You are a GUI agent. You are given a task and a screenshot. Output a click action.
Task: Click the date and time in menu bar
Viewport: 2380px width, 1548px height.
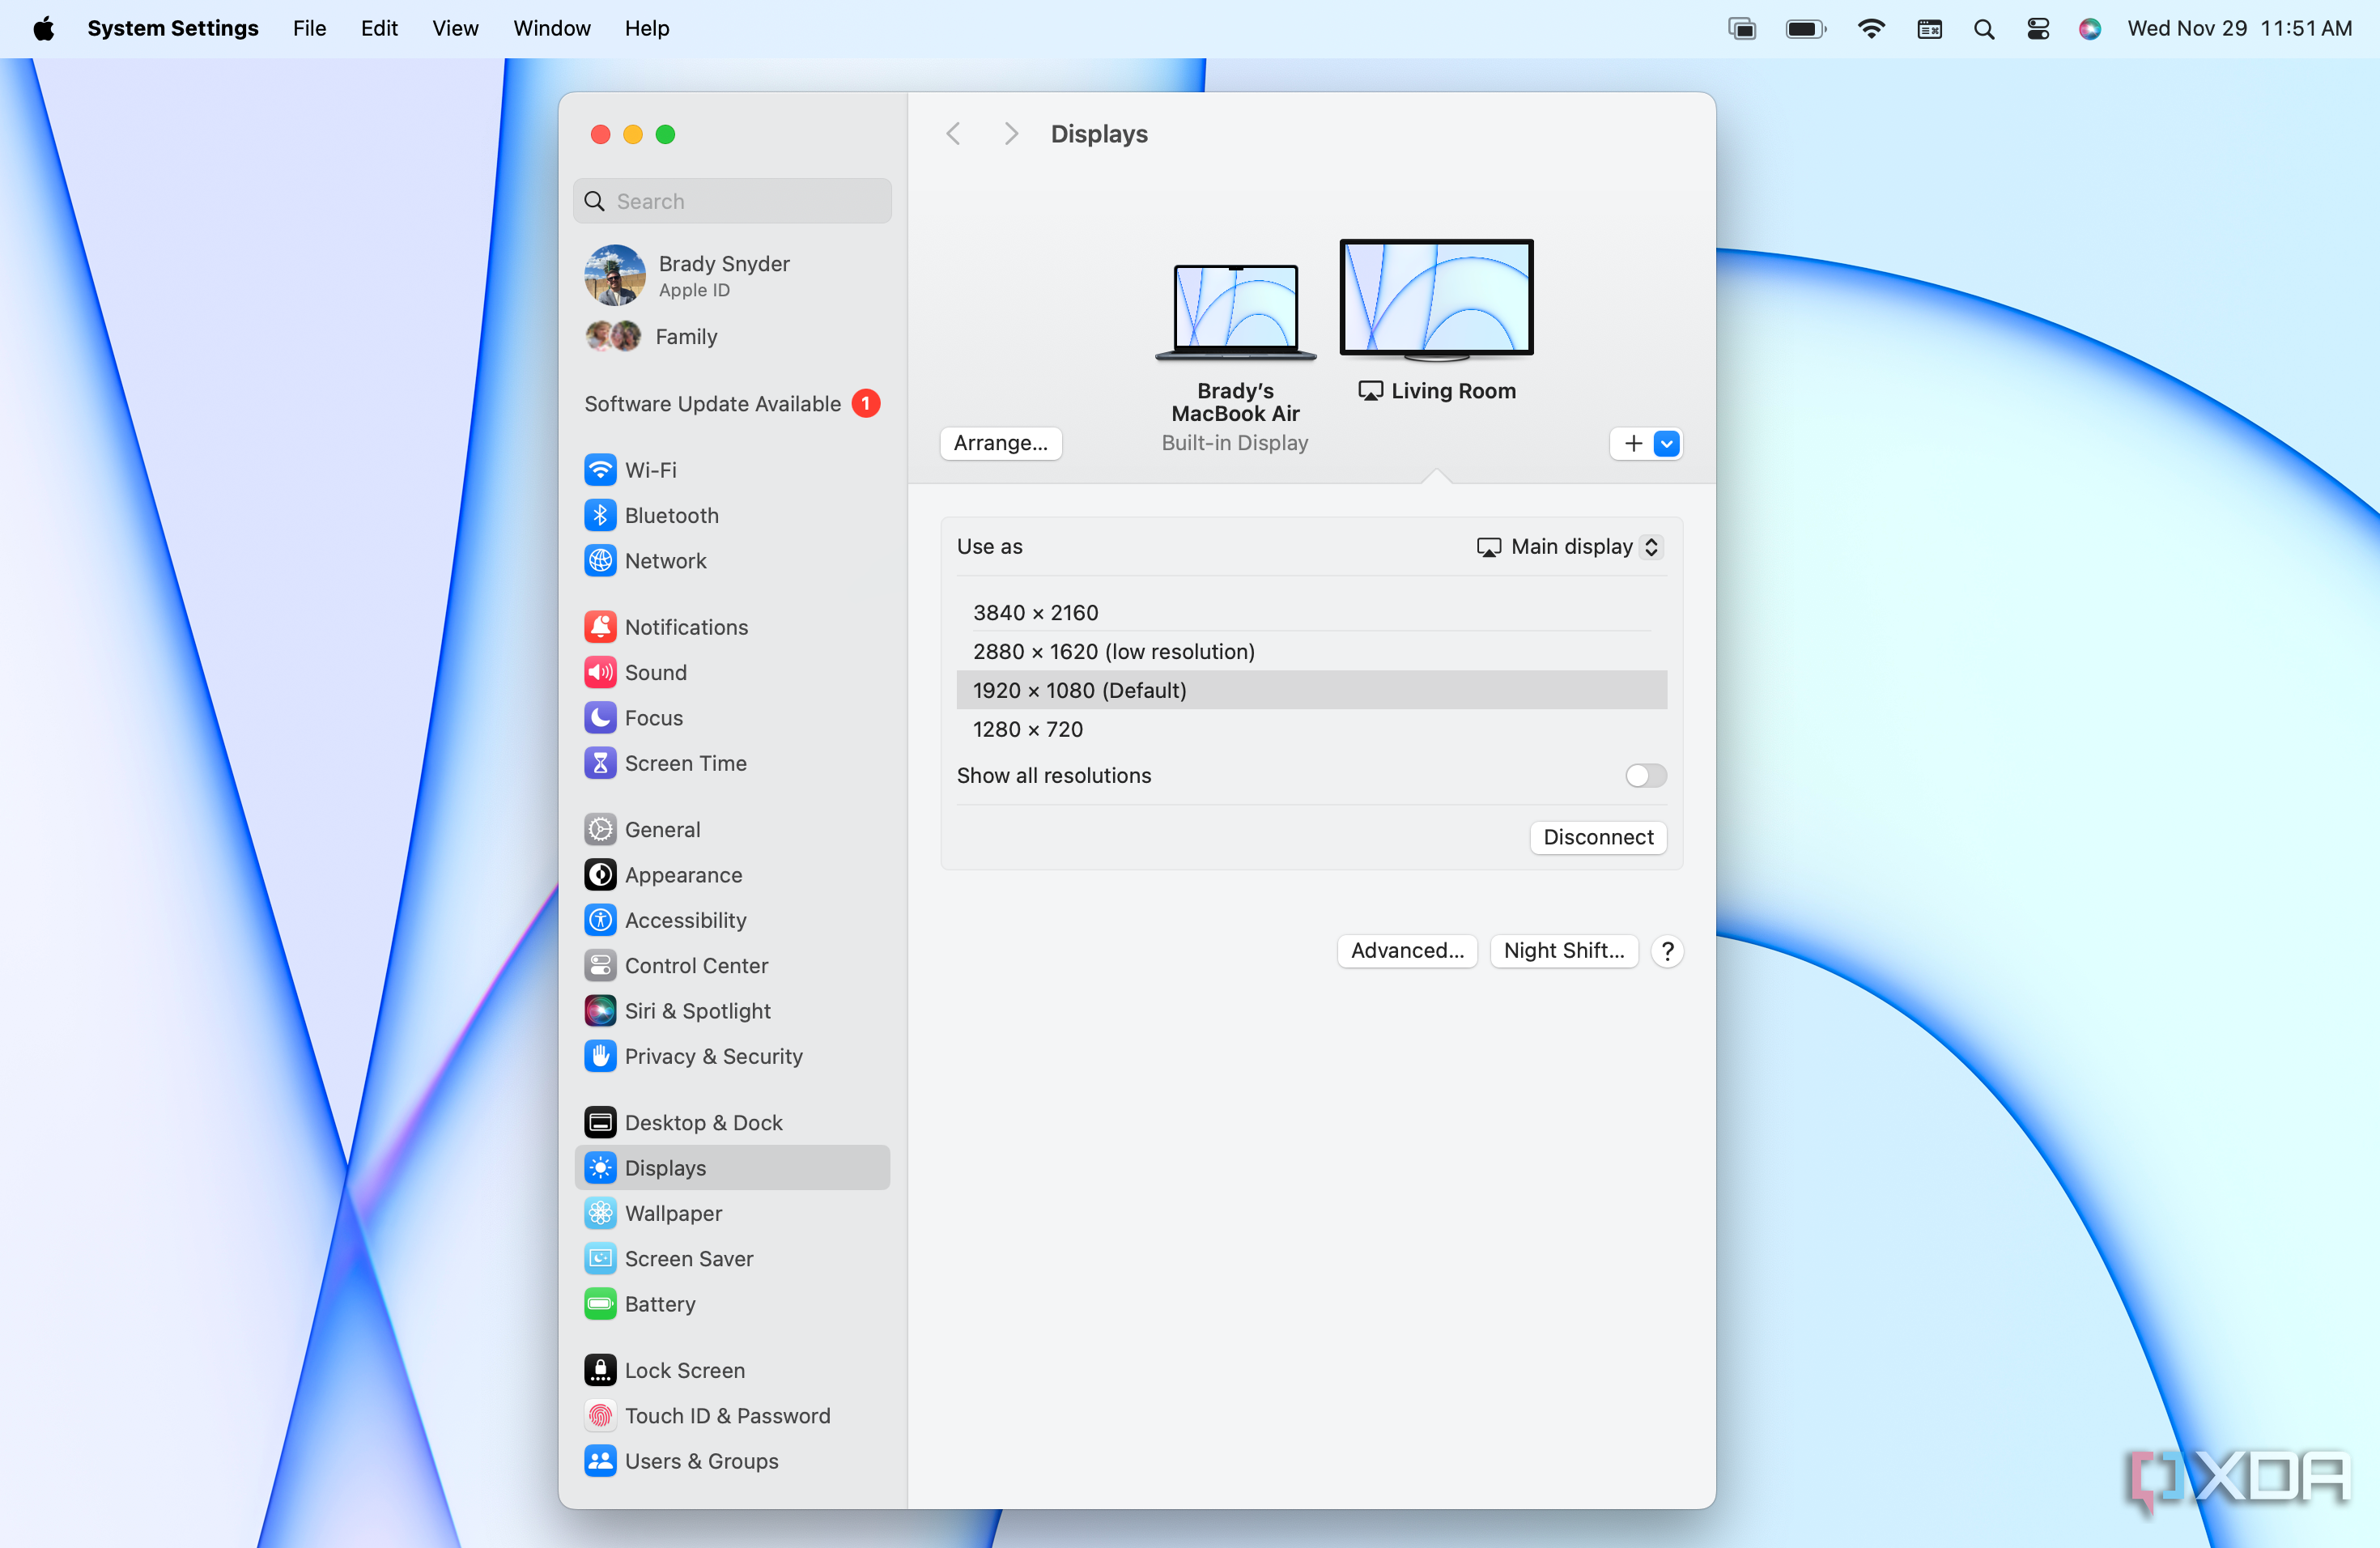(2239, 28)
